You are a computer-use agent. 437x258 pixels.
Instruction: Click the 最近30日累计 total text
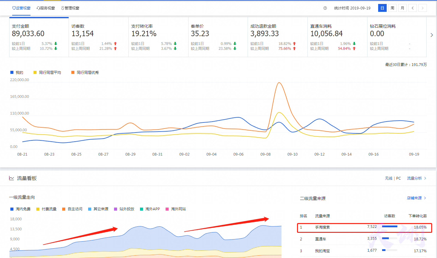coord(406,65)
